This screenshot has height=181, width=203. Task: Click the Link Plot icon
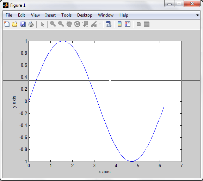point(108,24)
